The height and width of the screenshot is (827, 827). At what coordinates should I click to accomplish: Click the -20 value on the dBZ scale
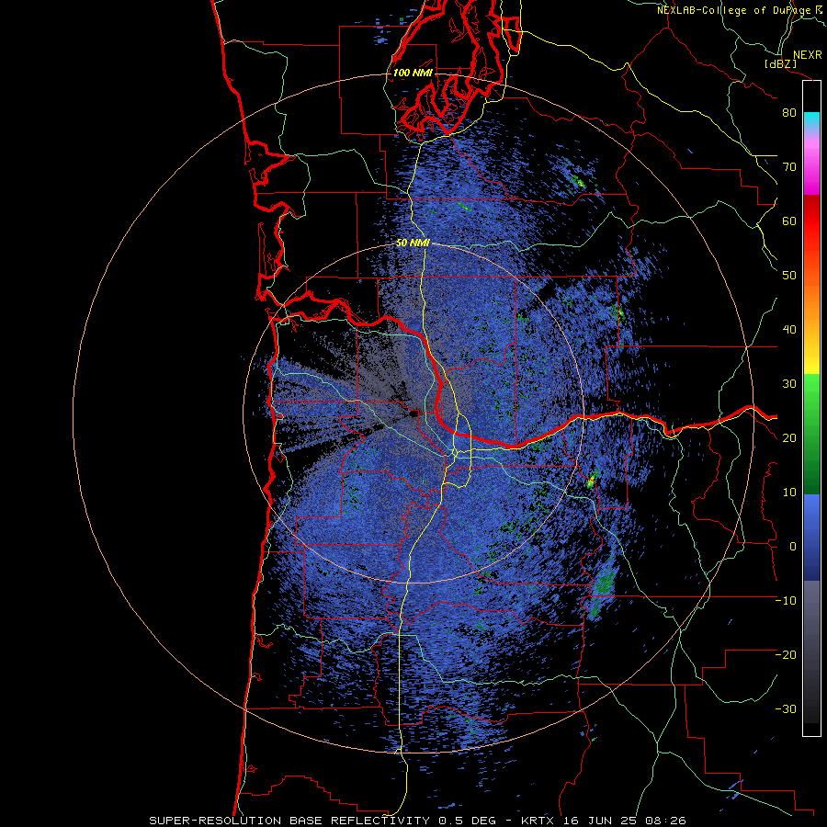(786, 655)
